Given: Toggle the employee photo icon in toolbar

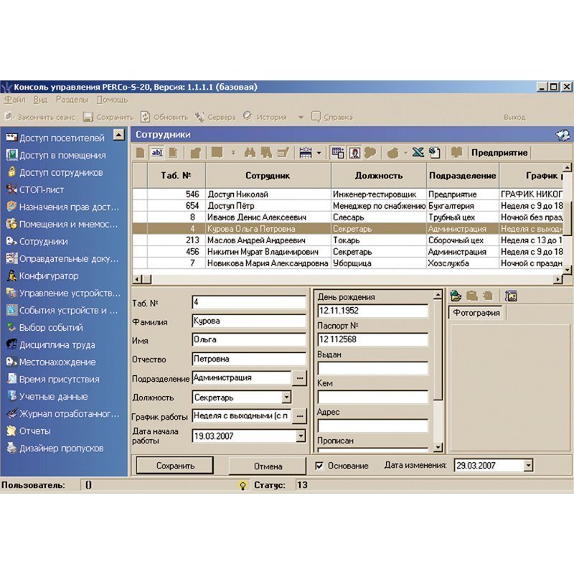Looking at the screenshot, I should pyautogui.click(x=354, y=153).
